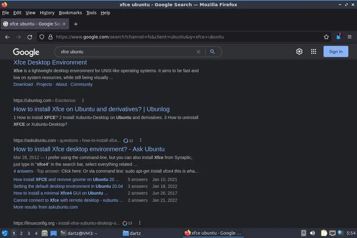Click the show desktop taskbar icon
357x238 pixels.
coord(54,233)
